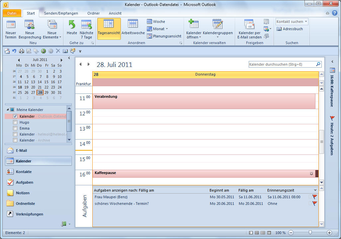
Task: Print using the quick access printer icon
Action: pyautogui.click(x=22, y=51)
